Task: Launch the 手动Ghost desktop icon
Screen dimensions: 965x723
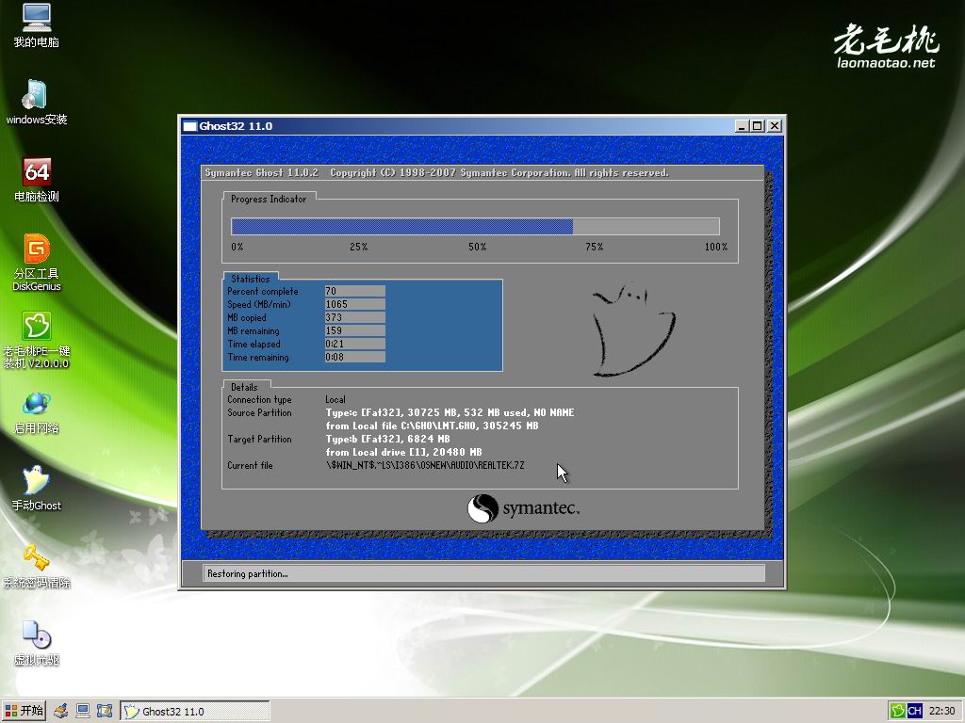Action: click(x=36, y=481)
